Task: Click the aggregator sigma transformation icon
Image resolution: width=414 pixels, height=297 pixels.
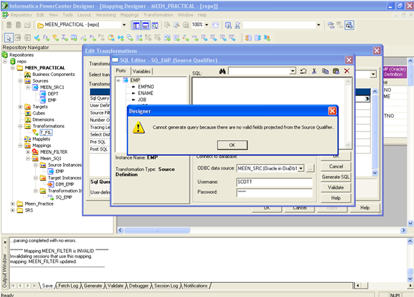Action: (x=64, y=38)
